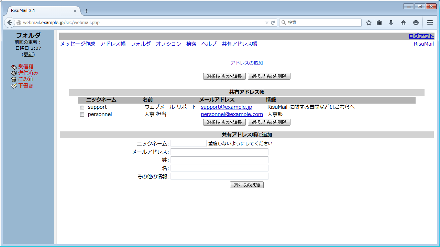Click the 名 input field
Viewport: 440px width, 247px height.
point(219,168)
